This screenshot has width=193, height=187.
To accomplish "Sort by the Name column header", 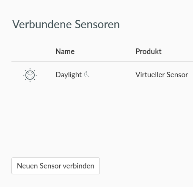I will click(65, 51).
